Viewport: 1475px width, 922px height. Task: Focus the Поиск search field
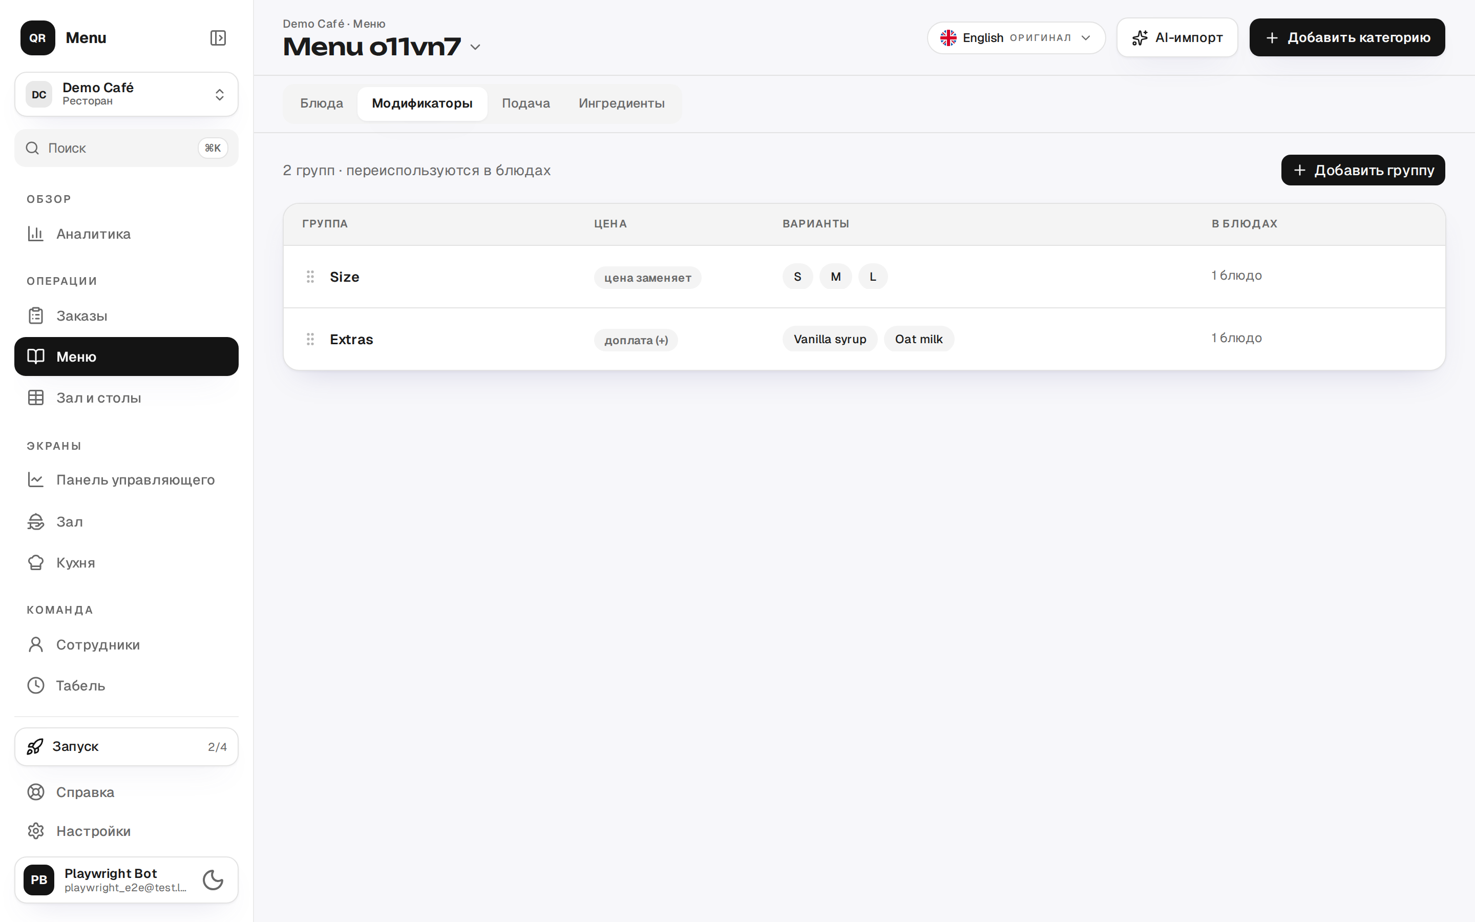pos(126,148)
